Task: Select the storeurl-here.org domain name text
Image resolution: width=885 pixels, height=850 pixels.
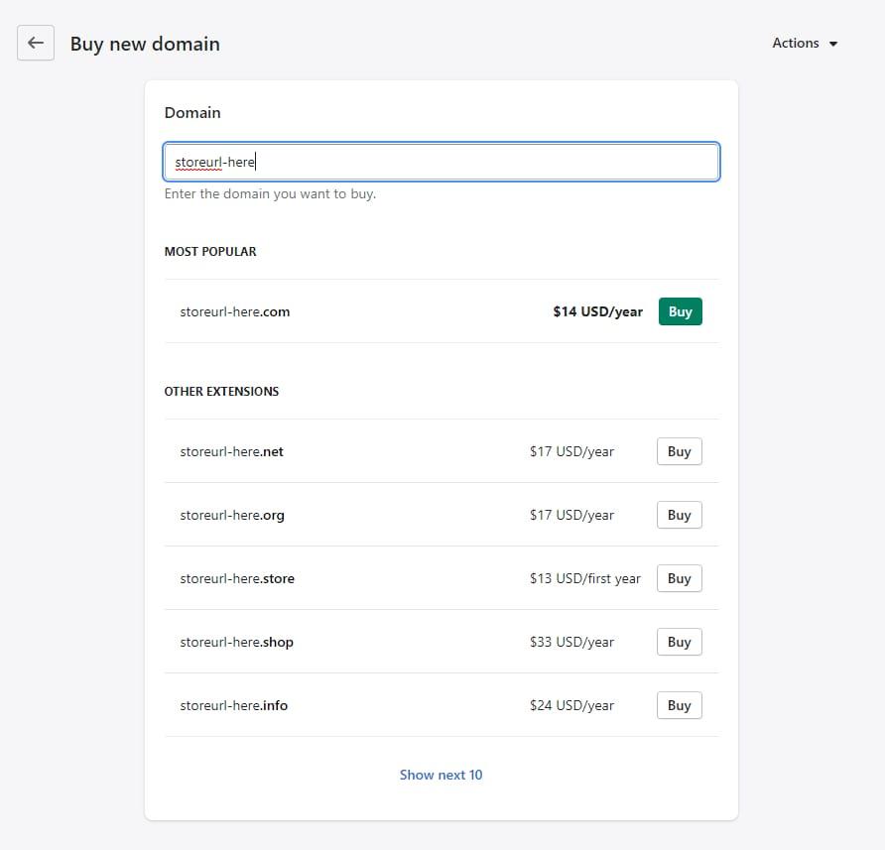Action: 232,516
